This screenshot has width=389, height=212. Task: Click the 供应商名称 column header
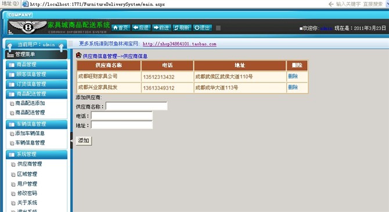tap(109, 66)
